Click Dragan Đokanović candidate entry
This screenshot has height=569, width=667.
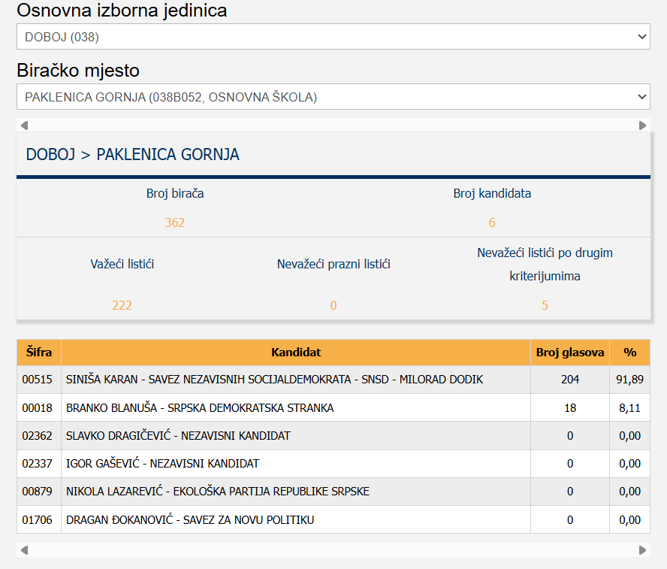(x=190, y=520)
